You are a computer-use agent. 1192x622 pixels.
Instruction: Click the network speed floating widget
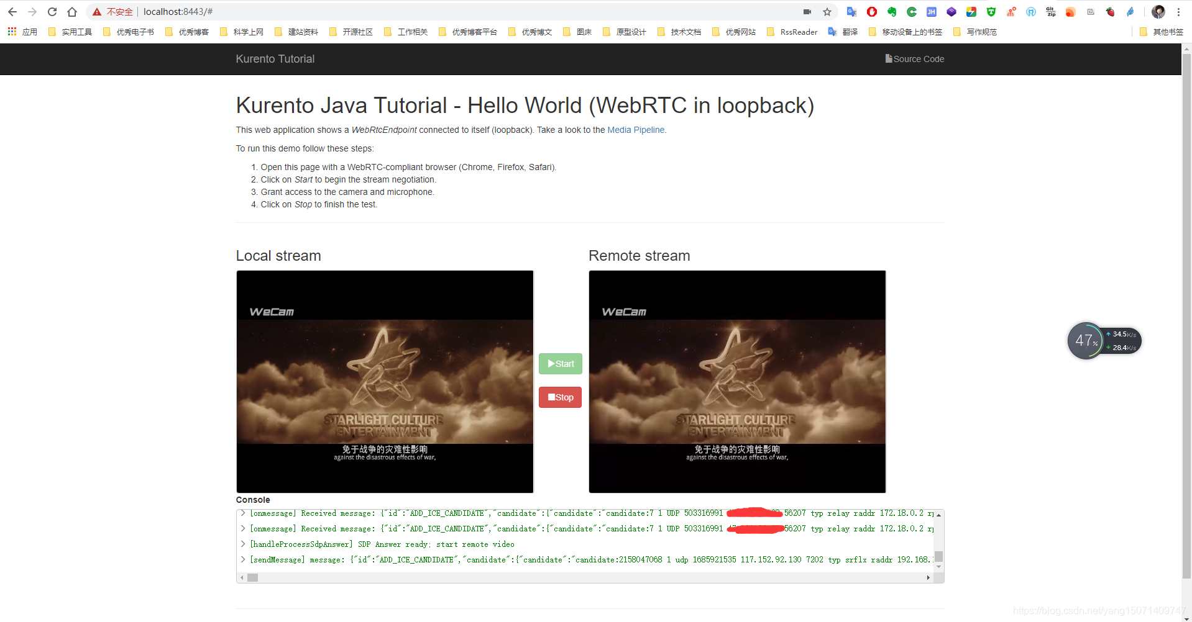pos(1104,341)
